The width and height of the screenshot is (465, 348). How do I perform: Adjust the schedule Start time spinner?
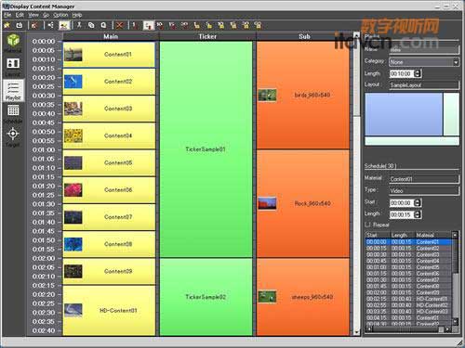click(418, 203)
